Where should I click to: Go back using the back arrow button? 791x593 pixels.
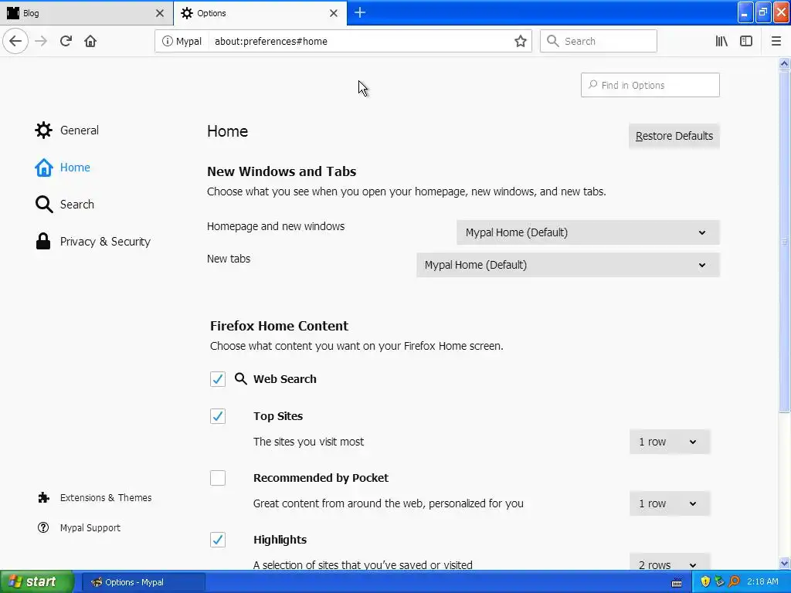tap(15, 41)
